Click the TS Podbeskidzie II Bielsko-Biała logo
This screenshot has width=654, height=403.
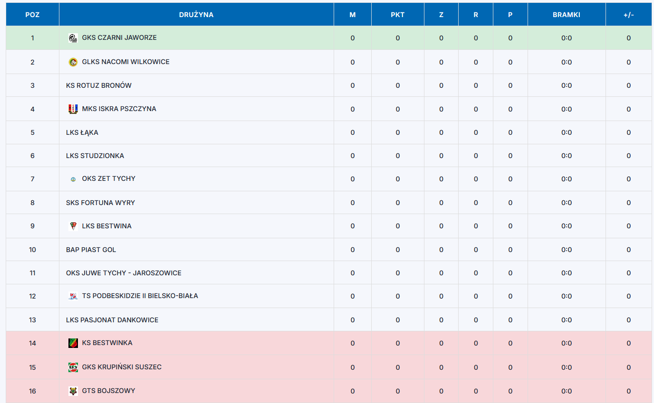(x=73, y=296)
